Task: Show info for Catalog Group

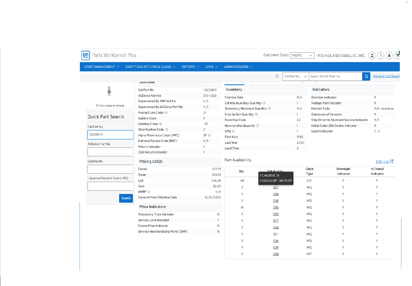Action: [x=161, y=124]
